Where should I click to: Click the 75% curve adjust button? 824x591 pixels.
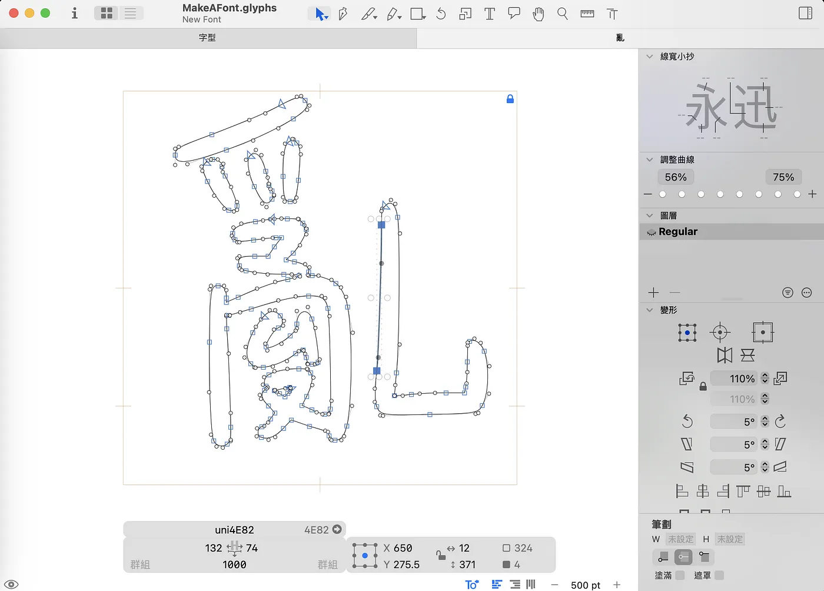point(783,177)
